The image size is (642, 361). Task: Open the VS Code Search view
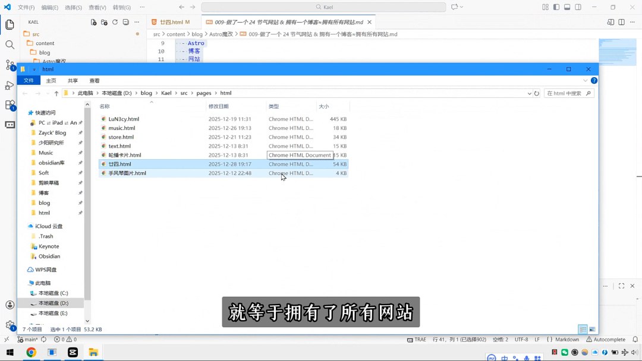click(10, 45)
